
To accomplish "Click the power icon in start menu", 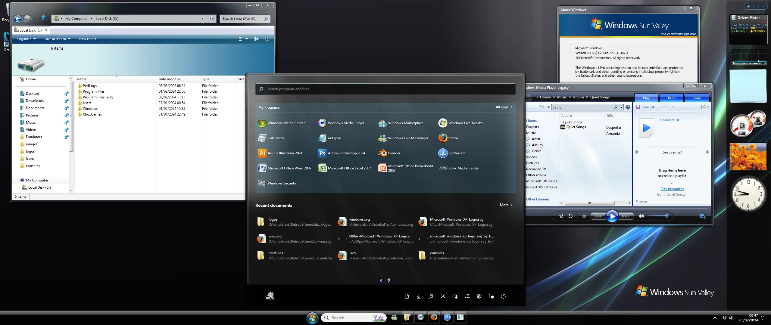I will click(503, 296).
